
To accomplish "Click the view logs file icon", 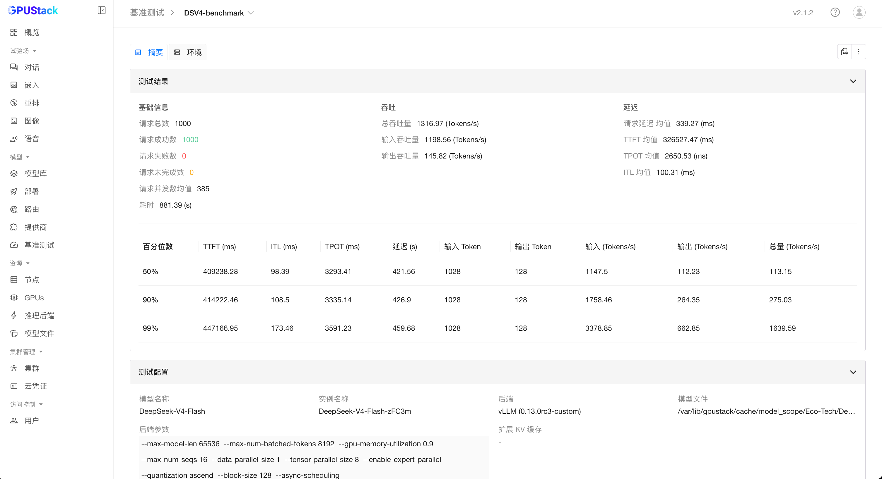I will [844, 52].
